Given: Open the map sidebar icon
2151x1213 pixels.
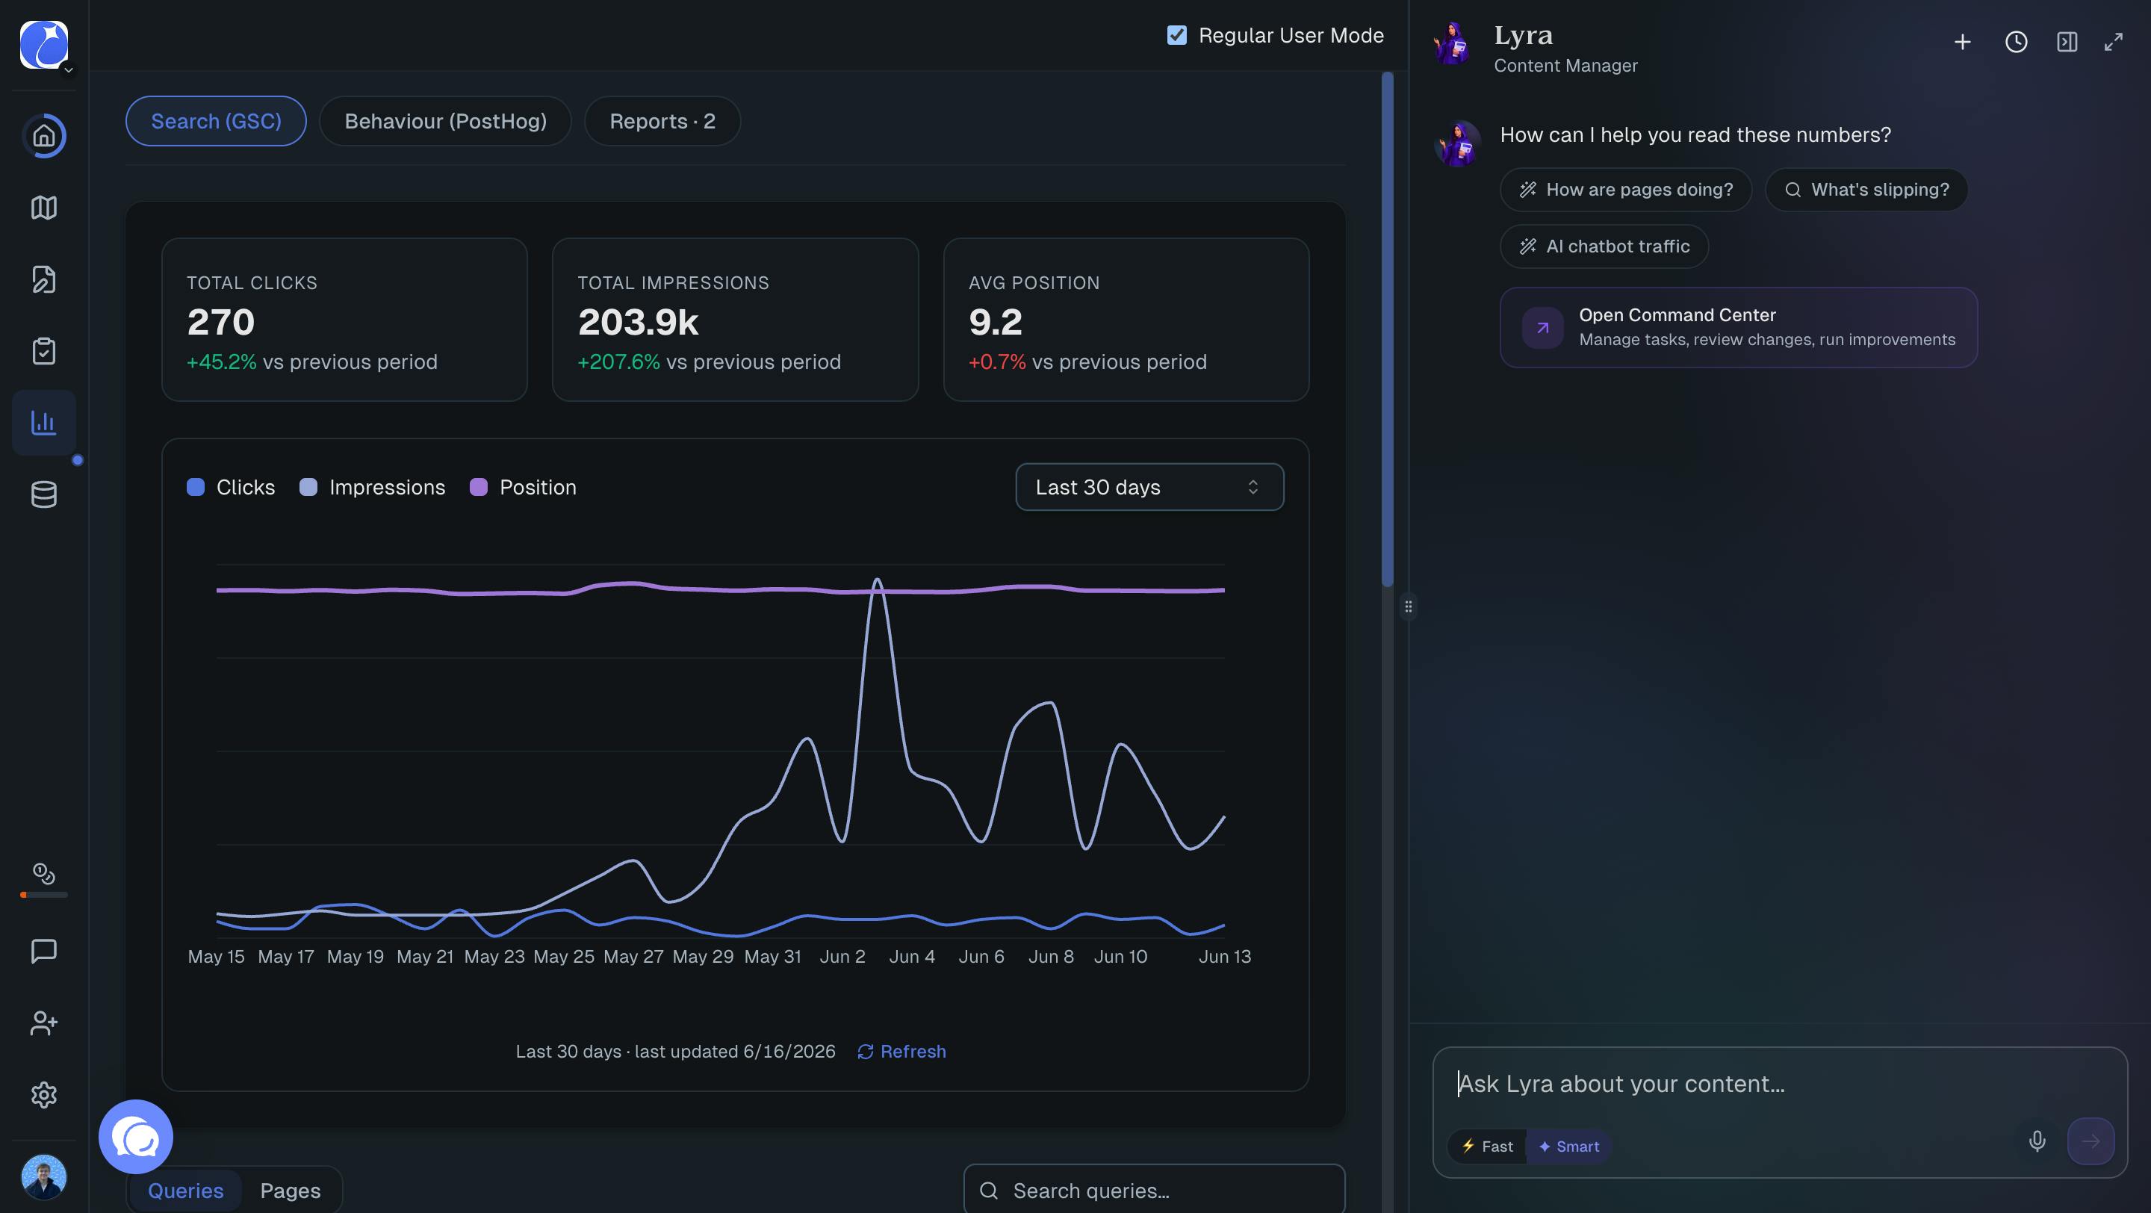Looking at the screenshot, I should point(43,207).
